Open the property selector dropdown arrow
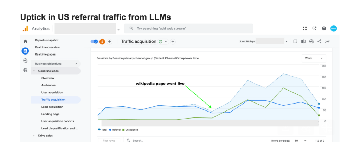This screenshot has width=360, height=157. click(118, 30)
